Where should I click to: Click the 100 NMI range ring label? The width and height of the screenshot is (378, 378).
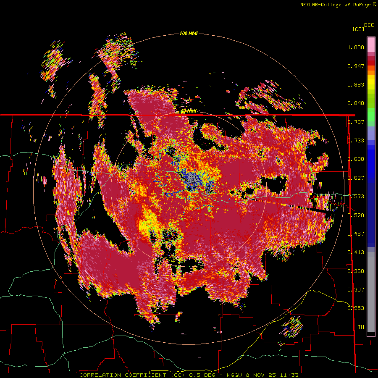coord(189,33)
